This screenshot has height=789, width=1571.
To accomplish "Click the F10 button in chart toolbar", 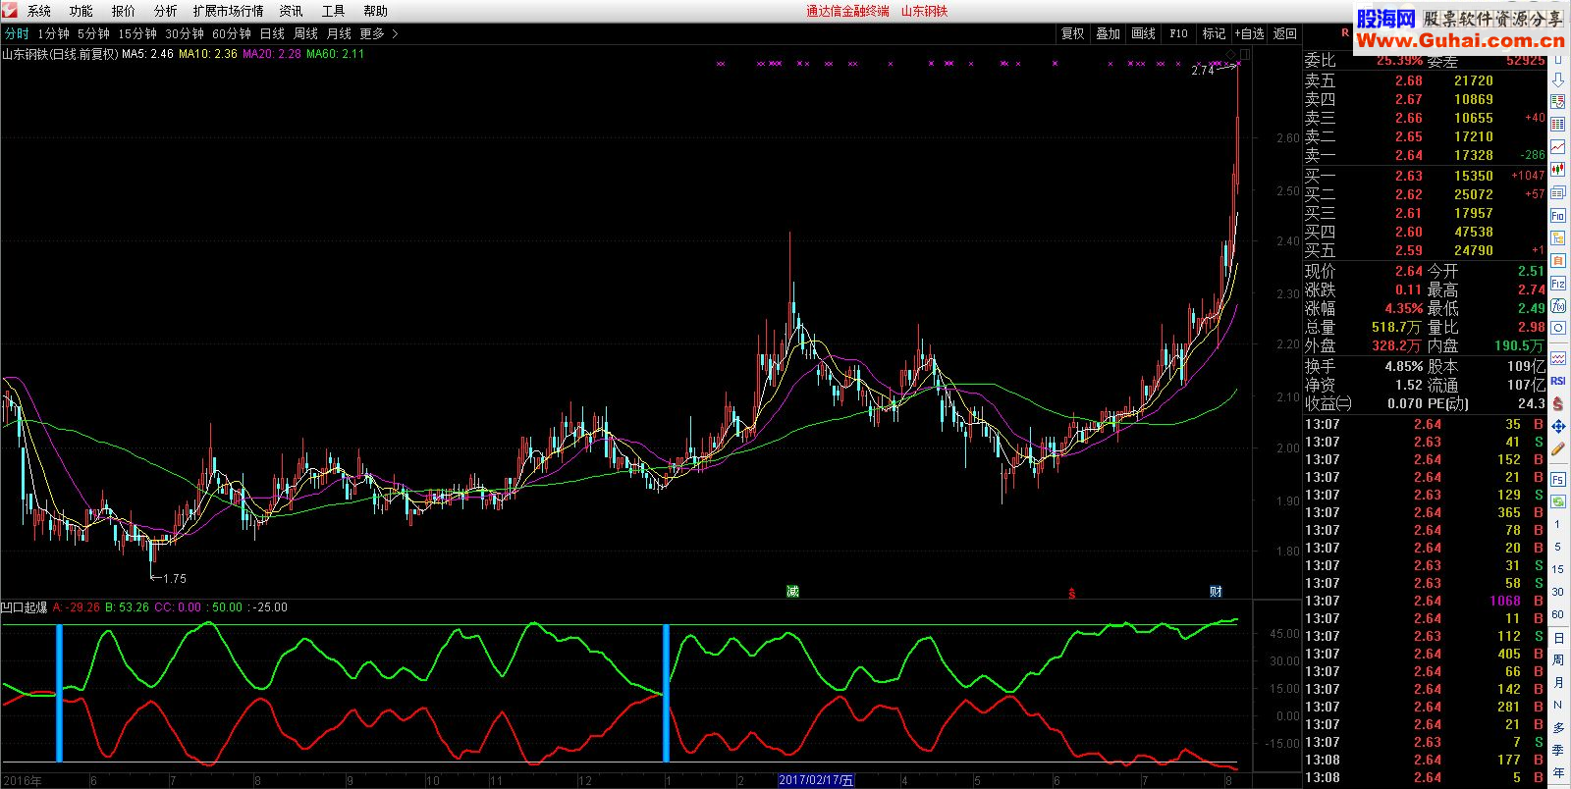I will tap(1178, 33).
